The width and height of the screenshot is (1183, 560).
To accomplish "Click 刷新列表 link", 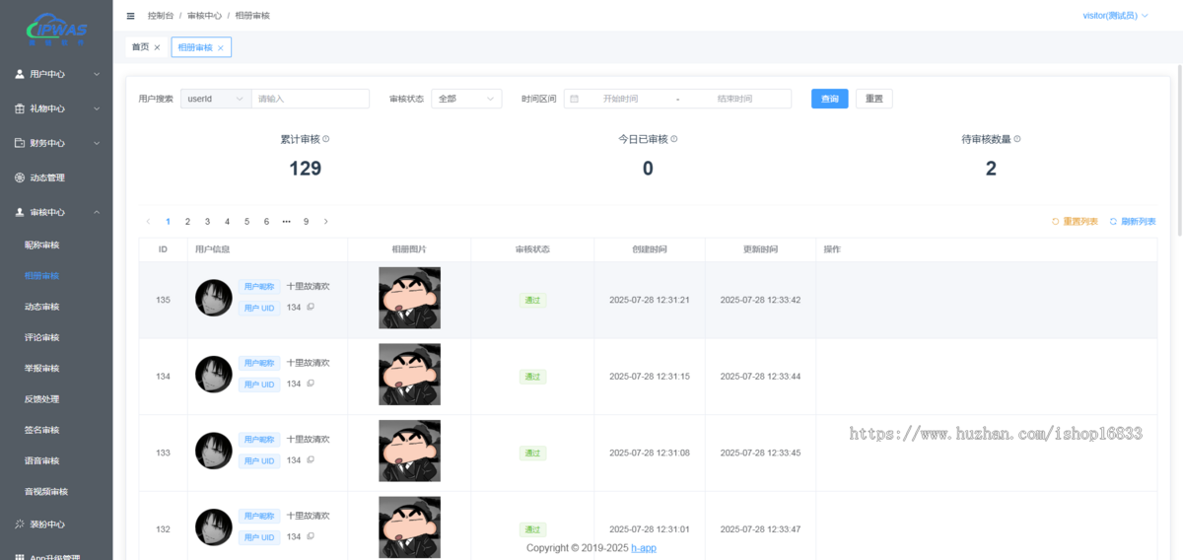I will (x=1133, y=222).
